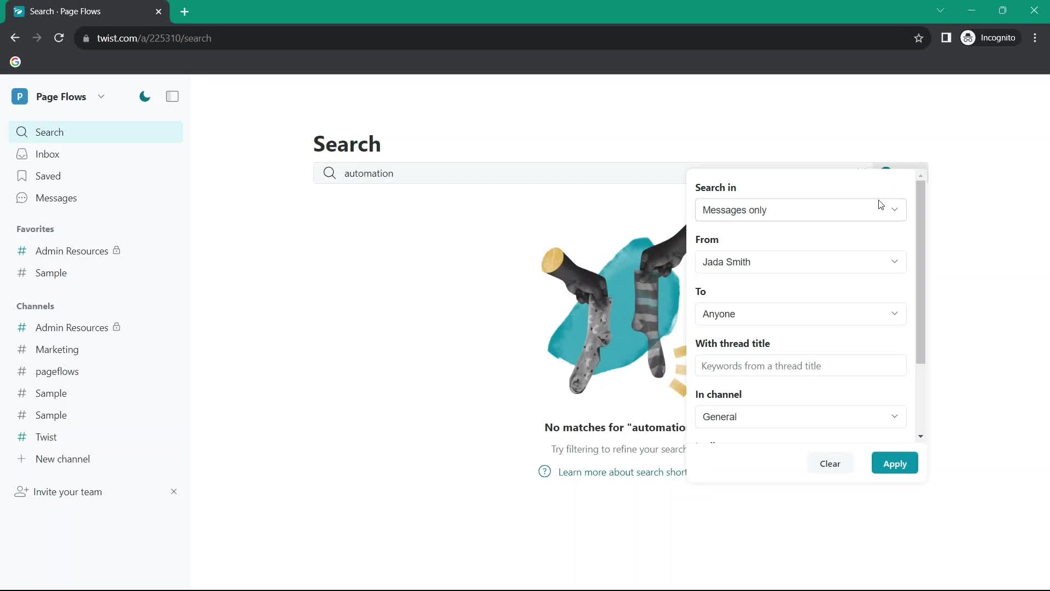This screenshot has width=1050, height=591.
Task: Open the Marketing channel
Action: point(57,349)
